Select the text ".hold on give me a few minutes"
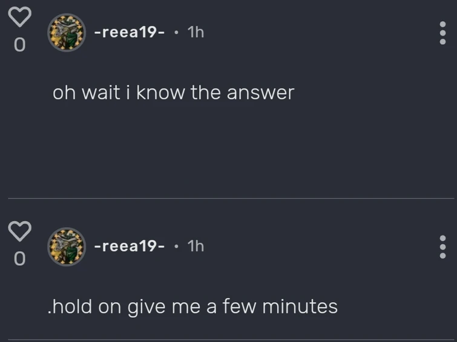The image size is (457, 342). [x=192, y=306]
